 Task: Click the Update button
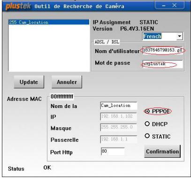[x=29, y=82]
